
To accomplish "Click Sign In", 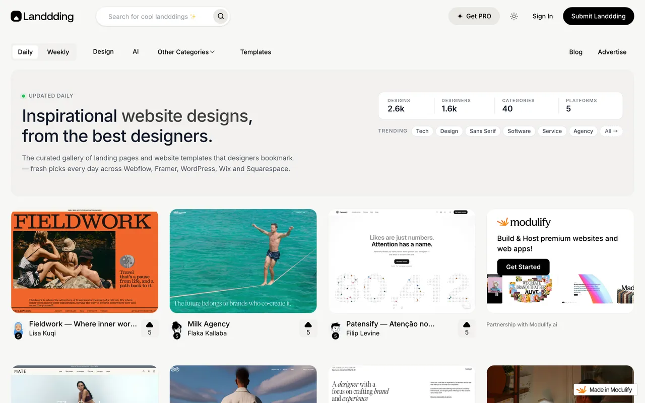I will point(542,16).
